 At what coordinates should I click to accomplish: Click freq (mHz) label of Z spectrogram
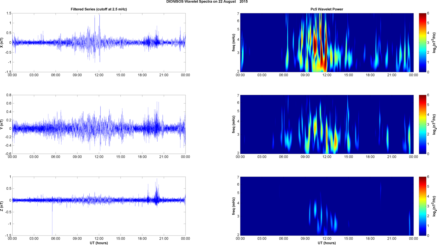pos(234,206)
